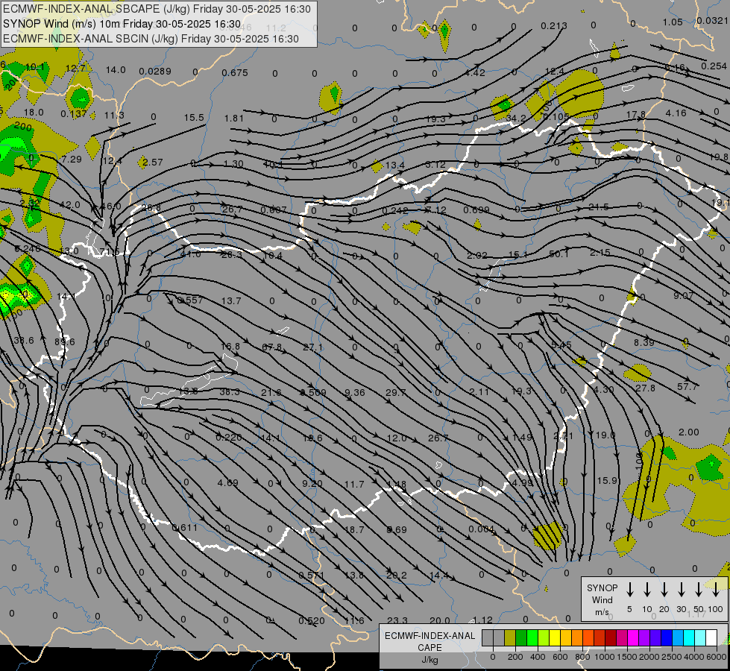Click the map value 0.675
Viewport: 730px width, 671px height.
click(x=235, y=72)
